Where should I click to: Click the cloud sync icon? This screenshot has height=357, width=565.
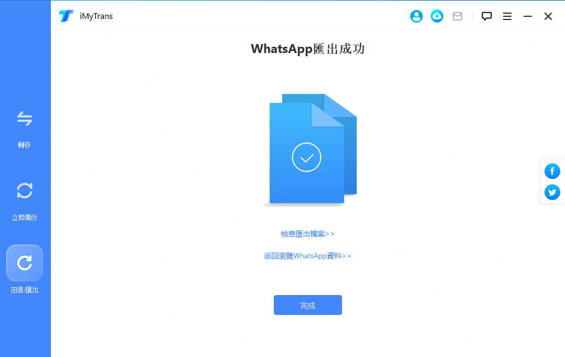pyautogui.click(x=437, y=16)
